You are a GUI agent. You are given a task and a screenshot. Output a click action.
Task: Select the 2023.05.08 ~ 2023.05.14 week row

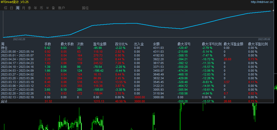(x=17, y=52)
